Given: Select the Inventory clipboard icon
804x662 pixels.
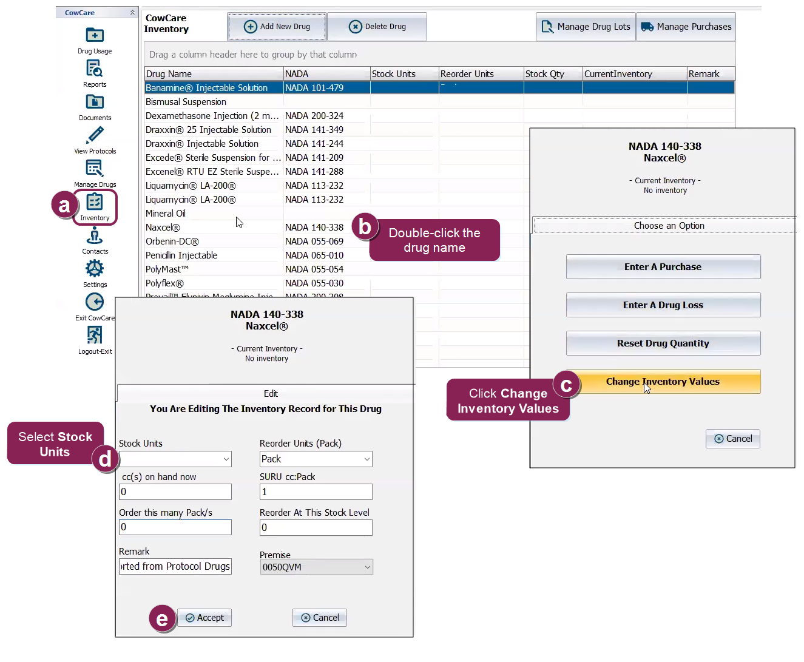Looking at the screenshot, I should (95, 203).
